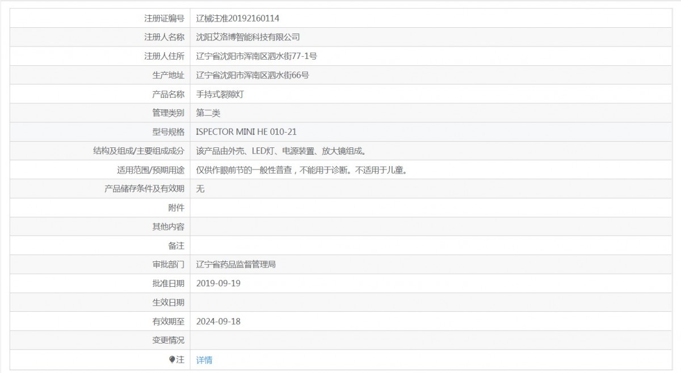Click the 备注 label

click(x=176, y=245)
